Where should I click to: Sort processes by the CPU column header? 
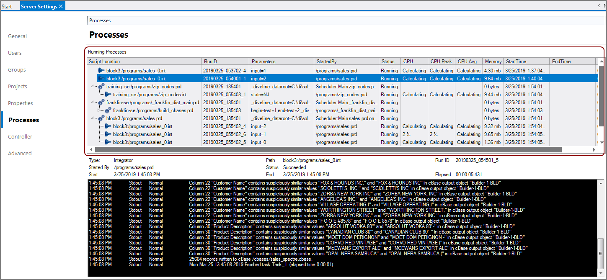click(408, 61)
